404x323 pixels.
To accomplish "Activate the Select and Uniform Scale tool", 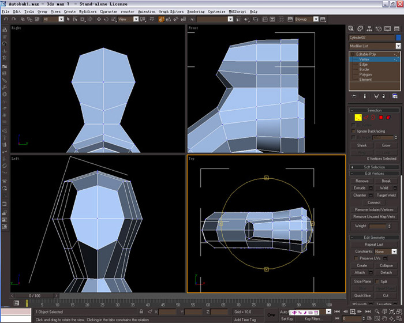I will click(x=113, y=19).
